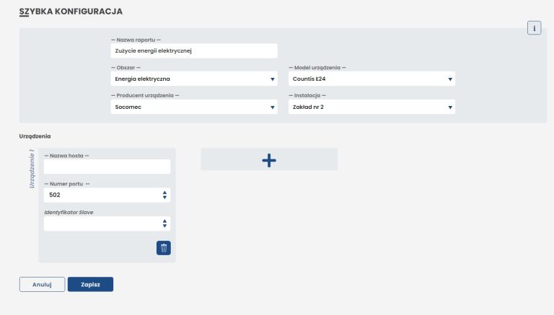Click into the Nazwa hosta field
The height and width of the screenshot is (315, 554).
[107, 167]
